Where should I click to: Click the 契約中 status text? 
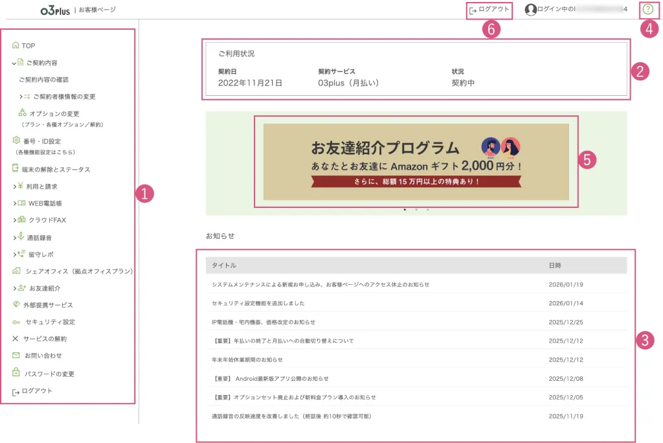point(463,83)
